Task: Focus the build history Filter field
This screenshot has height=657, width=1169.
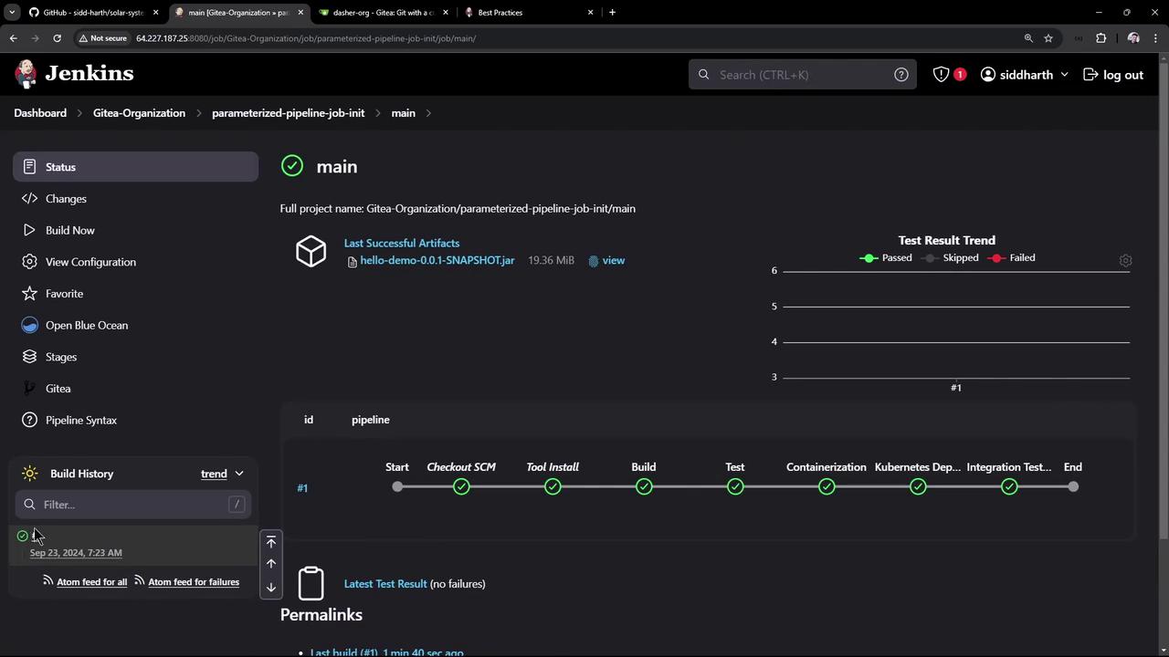Action: pos(132,505)
